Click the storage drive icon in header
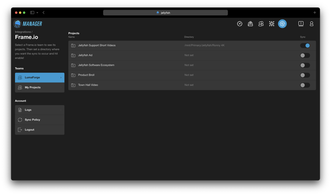Image resolution: width=331 pixels, height=195 pixels. tap(250, 24)
